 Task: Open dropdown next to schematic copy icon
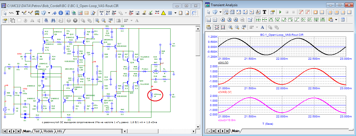(x=49, y=13)
